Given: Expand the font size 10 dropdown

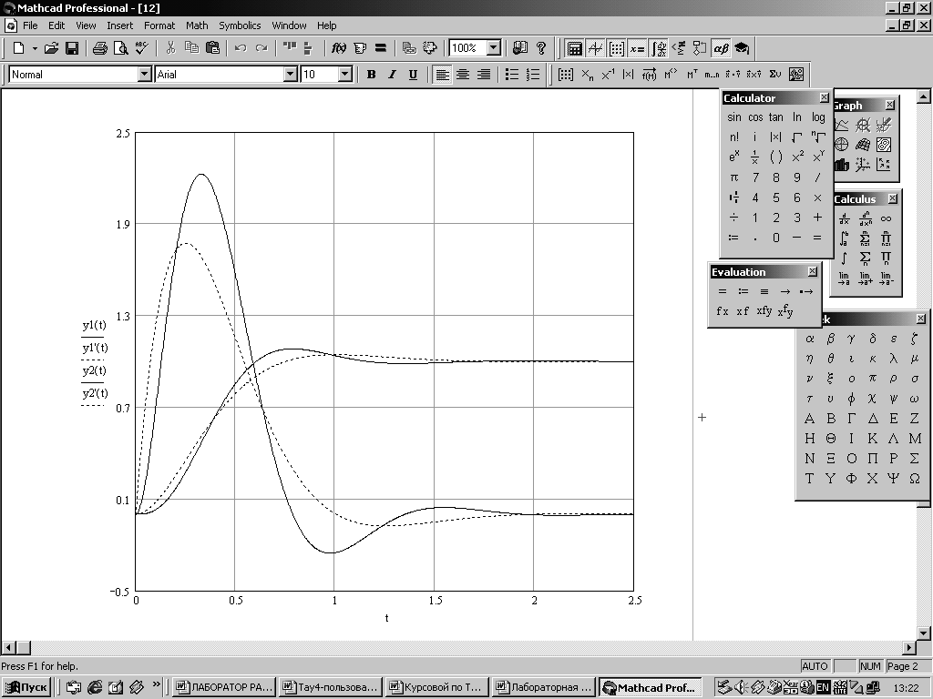Looking at the screenshot, I should (x=345, y=75).
